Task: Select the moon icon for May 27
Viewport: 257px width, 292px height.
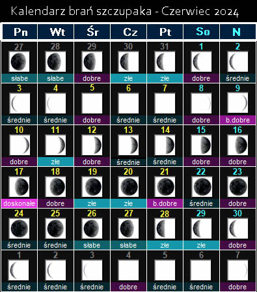Action: [20, 61]
